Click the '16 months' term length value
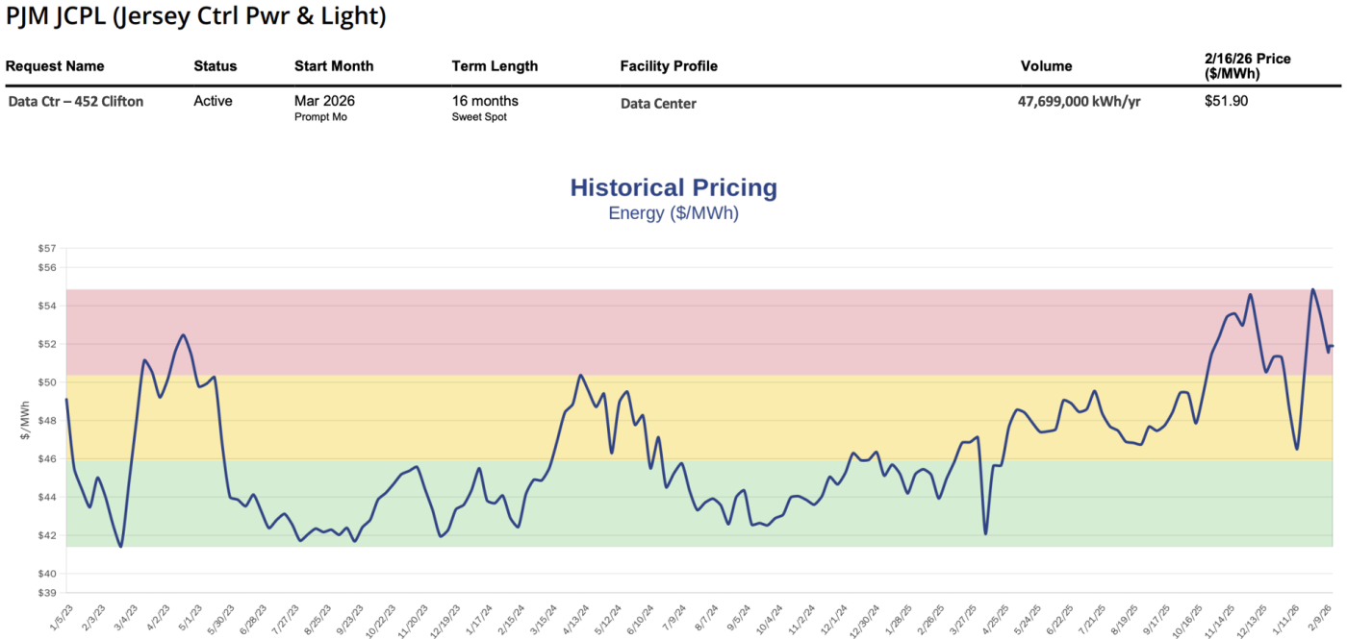The height and width of the screenshot is (639, 1347). [485, 101]
